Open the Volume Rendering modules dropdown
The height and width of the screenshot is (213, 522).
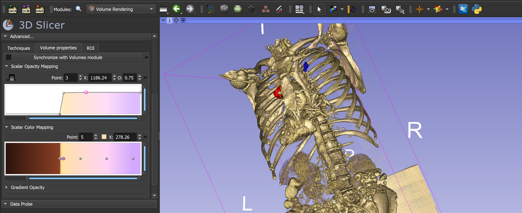pos(121,9)
